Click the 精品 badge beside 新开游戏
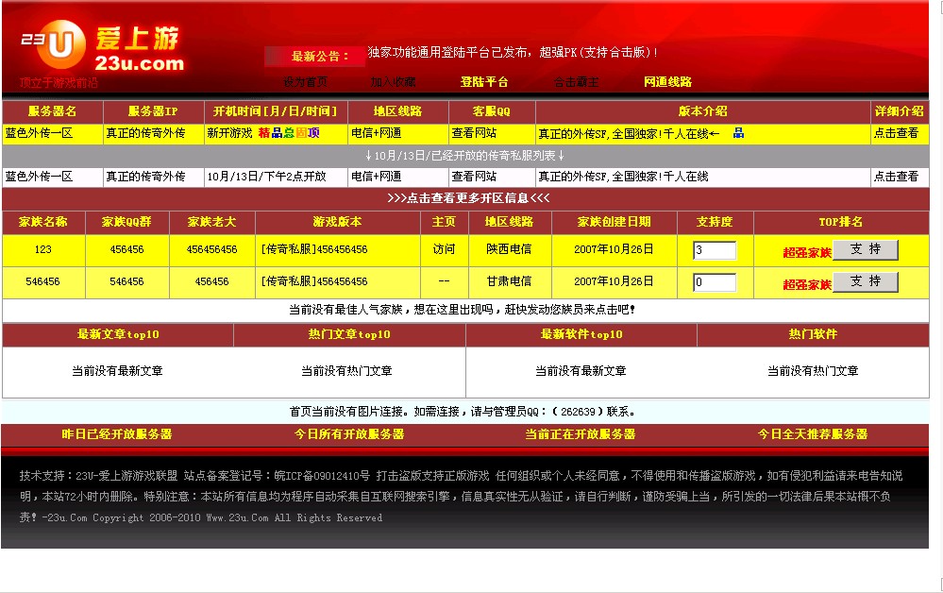943x593 pixels. pos(272,133)
